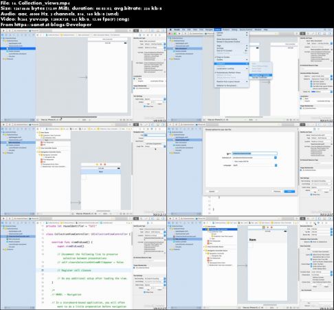The image size is (334, 310).
Task: Enable 'Also create XIB file' checkbox in dialog
Action: click(x=233, y=161)
